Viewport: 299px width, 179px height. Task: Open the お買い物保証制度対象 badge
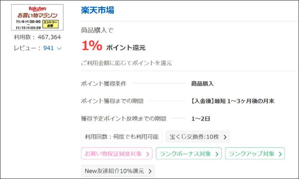click(117, 154)
